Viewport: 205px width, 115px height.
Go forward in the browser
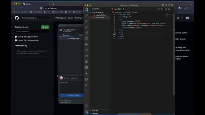tap(18, 8)
